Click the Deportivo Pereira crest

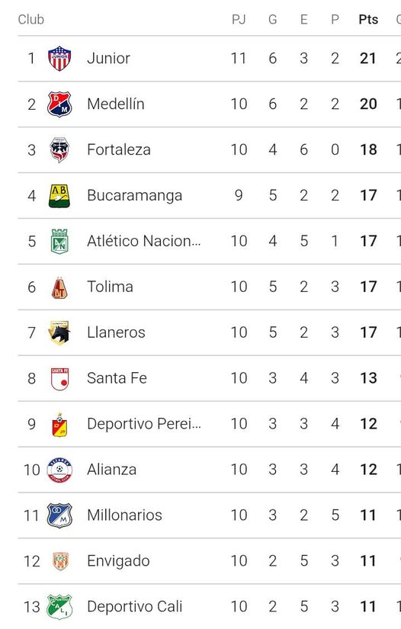pyautogui.click(x=59, y=425)
